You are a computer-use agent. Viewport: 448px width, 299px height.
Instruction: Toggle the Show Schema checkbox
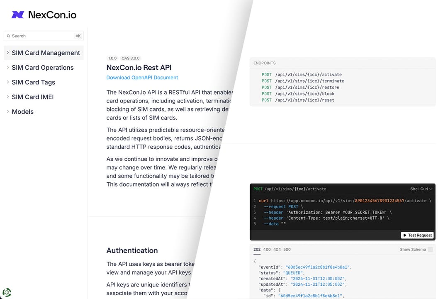(x=430, y=250)
